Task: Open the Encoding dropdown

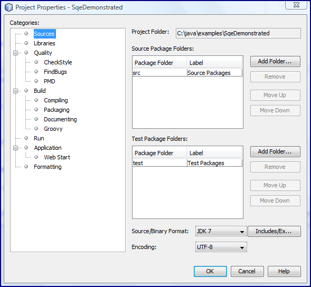Action: 221,247
